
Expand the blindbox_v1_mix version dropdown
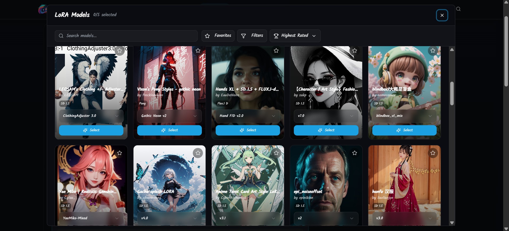pyautogui.click(x=404, y=116)
